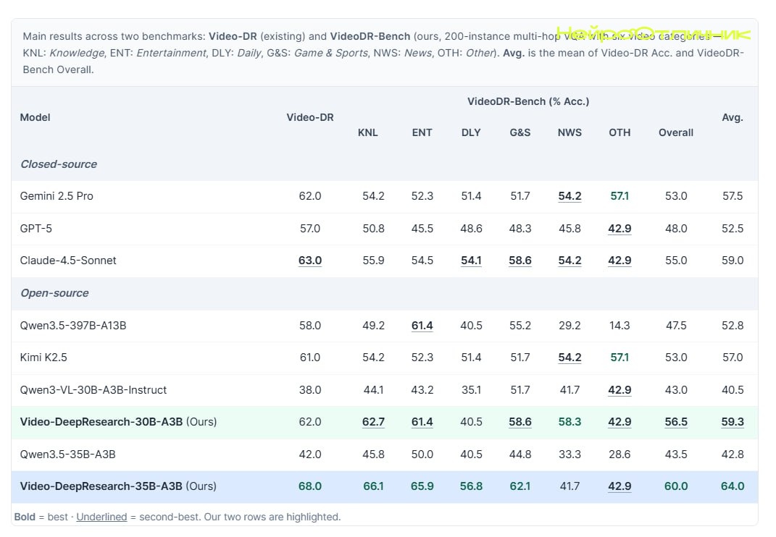The width and height of the screenshot is (776, 537).
Task: Click GPT-5's KNL score 50.8
Action: [373, 229]
